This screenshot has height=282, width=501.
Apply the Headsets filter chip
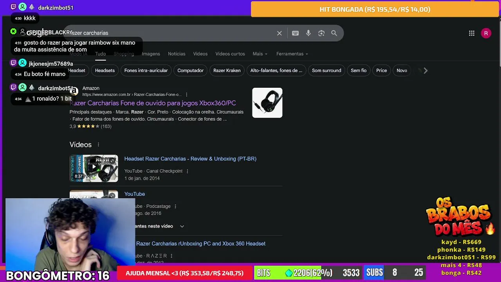point(105,70)
